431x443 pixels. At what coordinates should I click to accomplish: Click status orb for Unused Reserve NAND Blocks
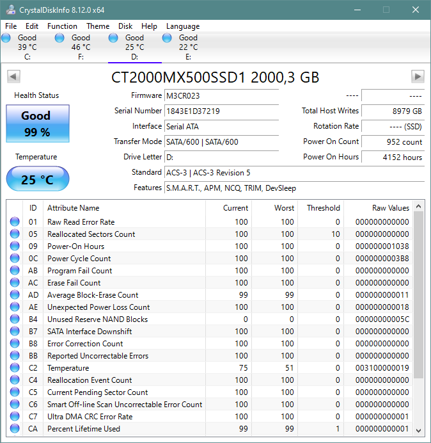click(x=15, y=319)
